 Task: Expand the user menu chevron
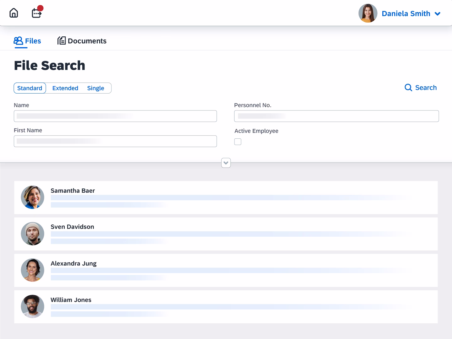coord(438,14)
